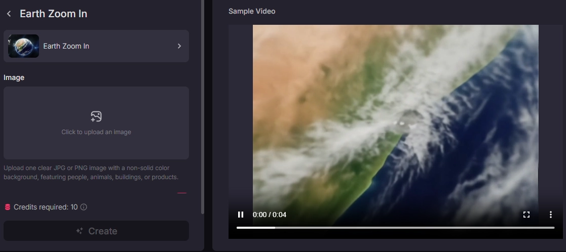The image size is (566, 252).
Task: Enter fullscreen for the sample video
Action: click(526, 215)
